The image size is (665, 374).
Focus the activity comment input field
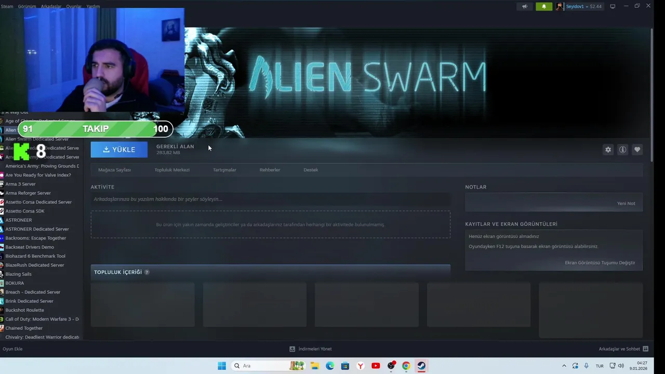[271, 199]
